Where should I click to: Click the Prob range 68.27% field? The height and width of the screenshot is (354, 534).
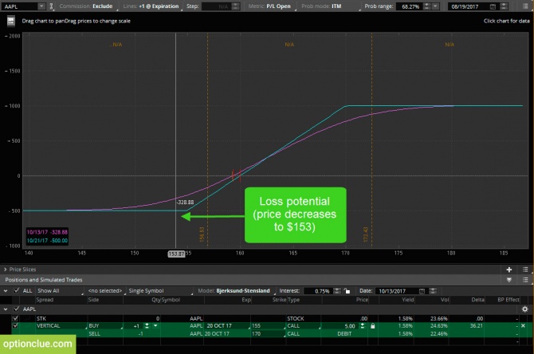coord(409,6)
